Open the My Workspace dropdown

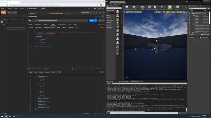(33, 9)
